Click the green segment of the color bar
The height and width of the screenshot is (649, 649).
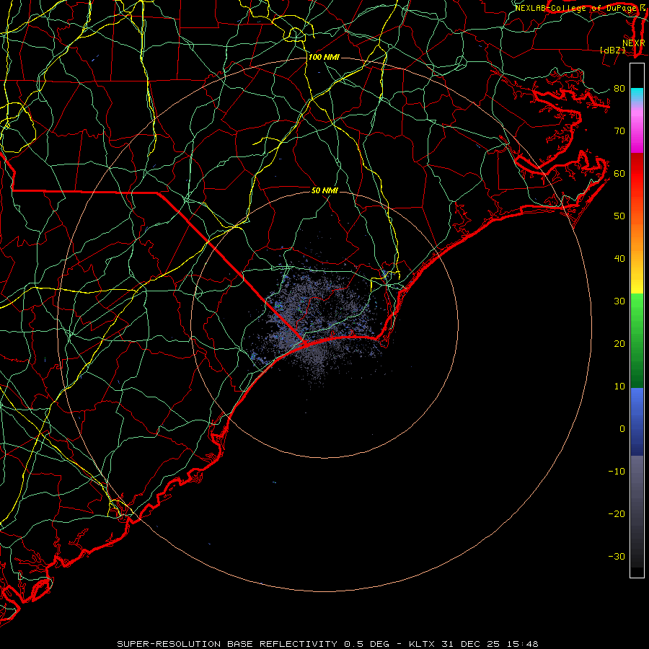pyautogui.click(x=637, y=340)
